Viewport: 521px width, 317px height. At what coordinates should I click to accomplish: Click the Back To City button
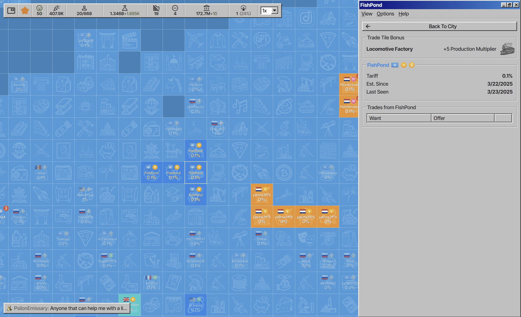coord(439,26)
